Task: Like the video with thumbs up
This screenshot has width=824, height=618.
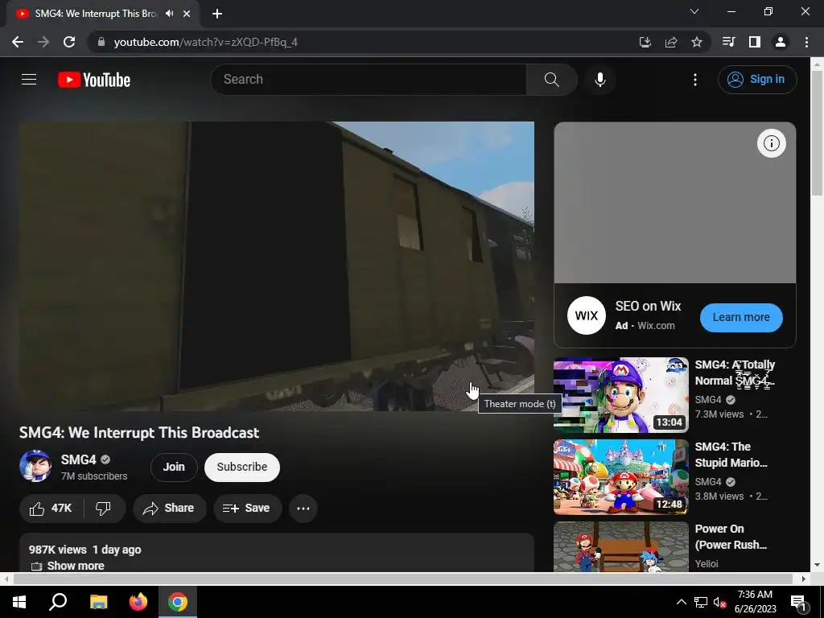Action: click(51, 509)
